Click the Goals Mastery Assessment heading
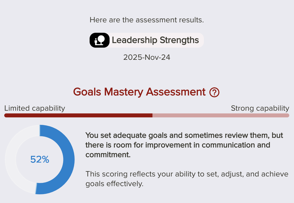Screen dimensions: 294x203 (139, 92)
